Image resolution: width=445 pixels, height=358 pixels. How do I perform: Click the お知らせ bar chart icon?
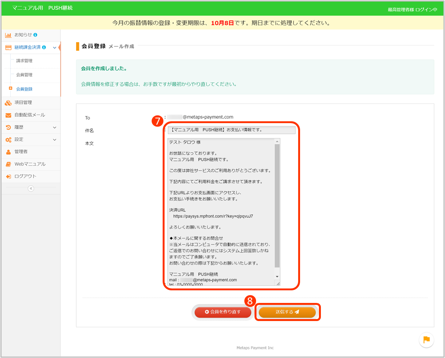coord(8,35)
